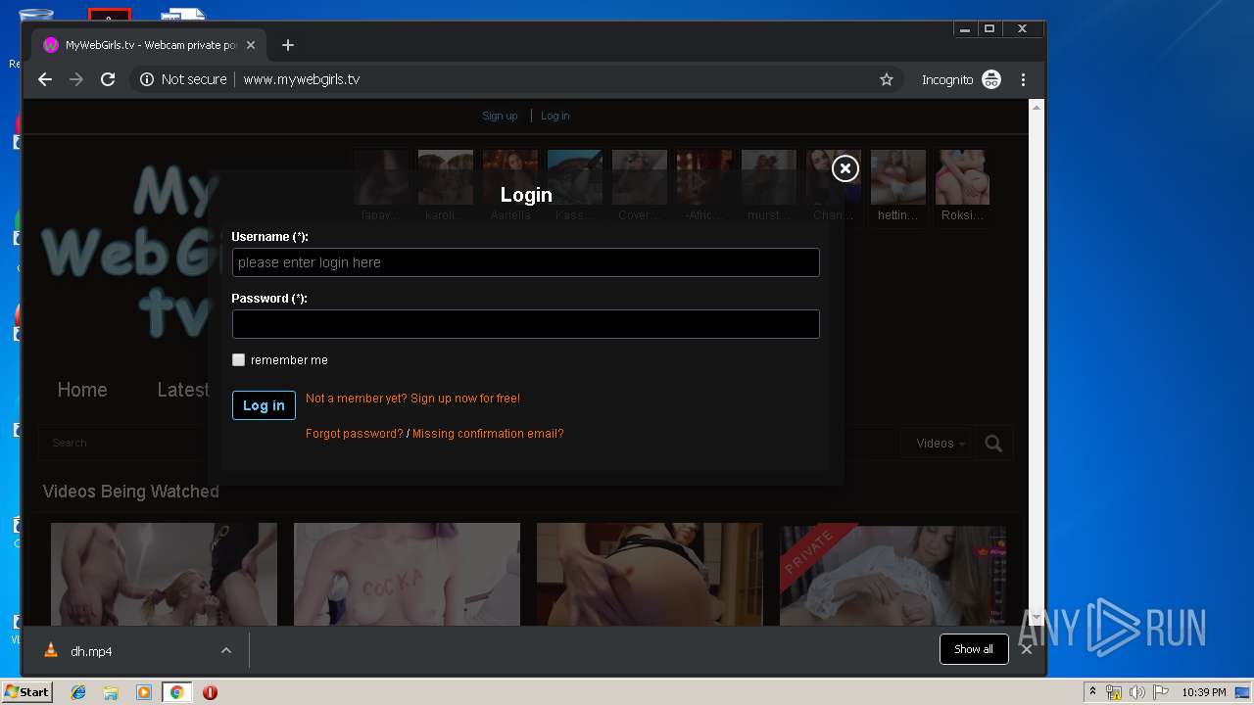This screenshot has width=1254, height=705.
Task: Maximize the Chrome window
Action: [x=989, y=29]
